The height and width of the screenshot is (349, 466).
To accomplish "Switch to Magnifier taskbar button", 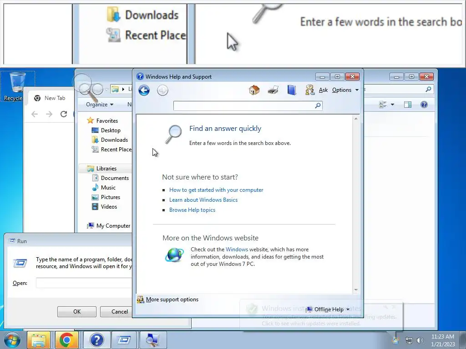I will click(152, 340).
